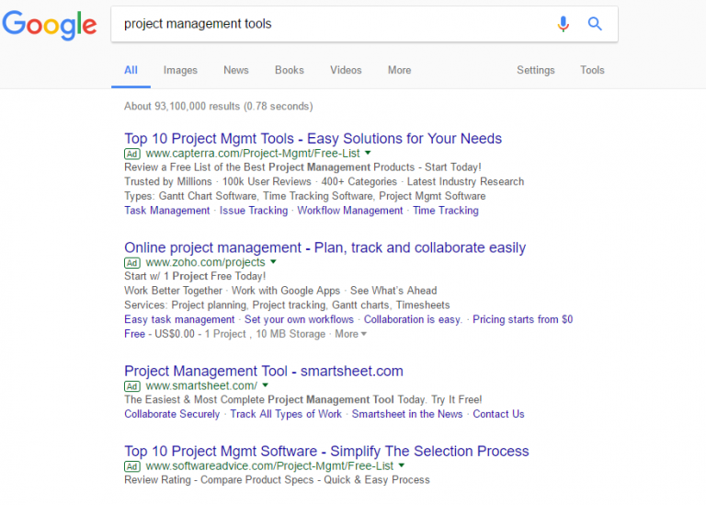Switch to News tab
The image size is (706, 505).
pyautogui.click(x=236, y=70)
